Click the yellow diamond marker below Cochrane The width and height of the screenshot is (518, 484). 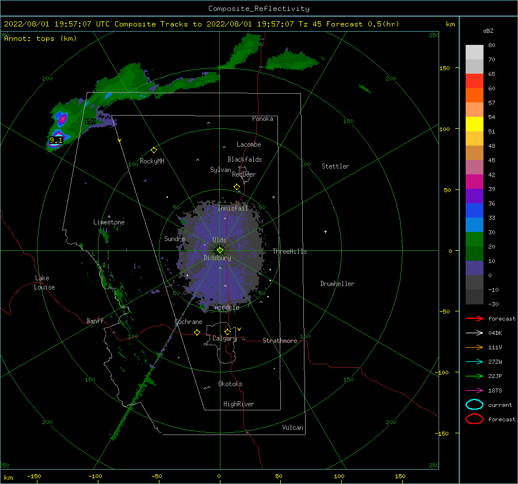coord(197,332)
